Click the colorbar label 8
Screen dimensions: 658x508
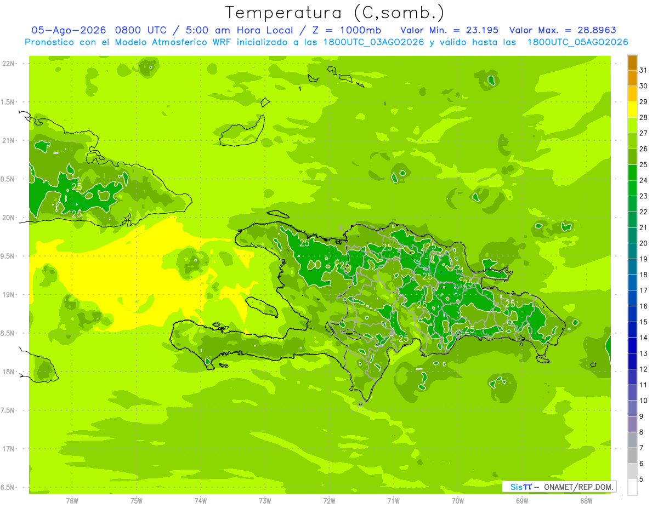click(x=642, y=432)
